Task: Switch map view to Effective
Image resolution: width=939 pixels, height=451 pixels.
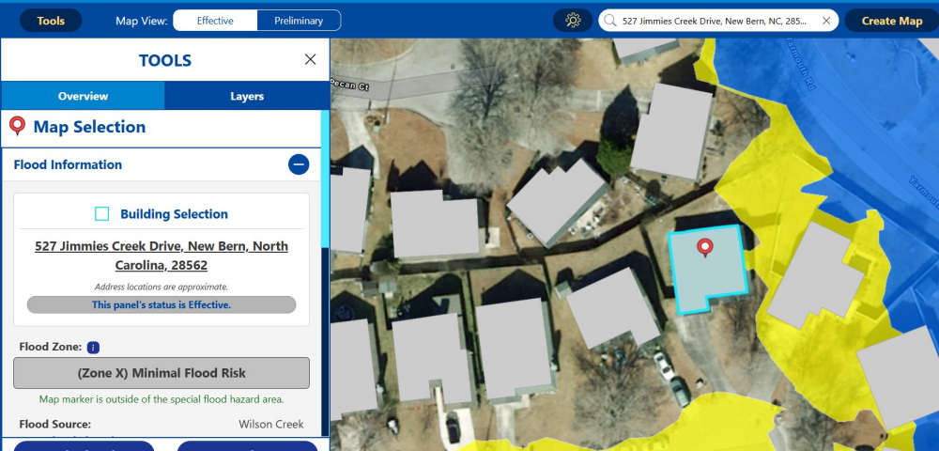Action: coord(215,21)
